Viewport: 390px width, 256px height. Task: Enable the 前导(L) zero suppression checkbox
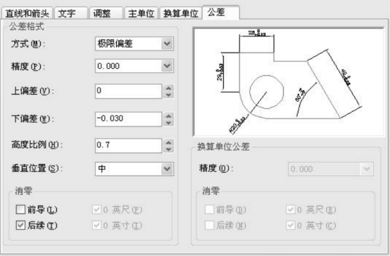[x=20, y=210]
